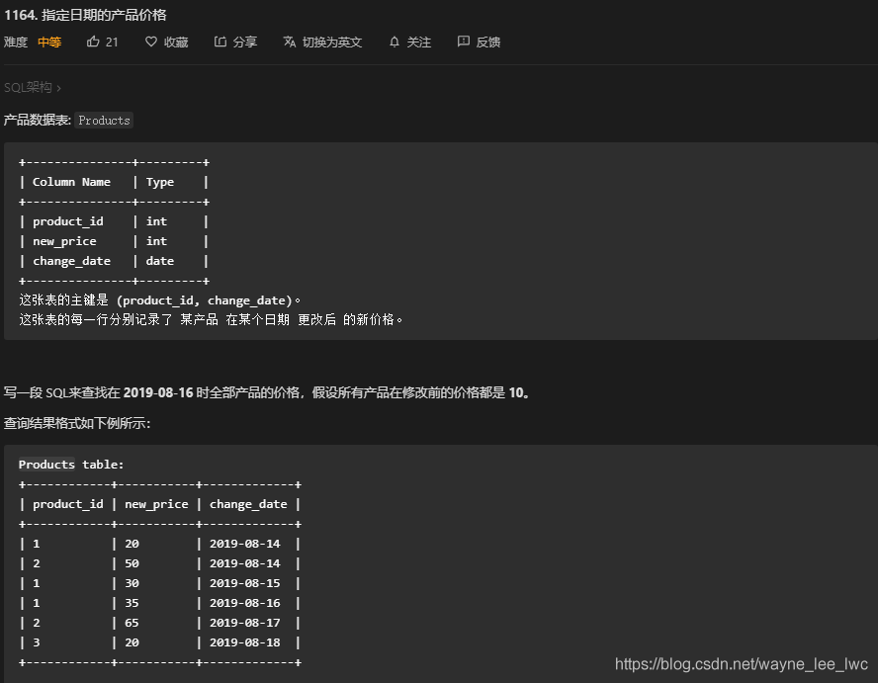Click the share icon
The image size is (878, 683).
(x=220, y=42)
